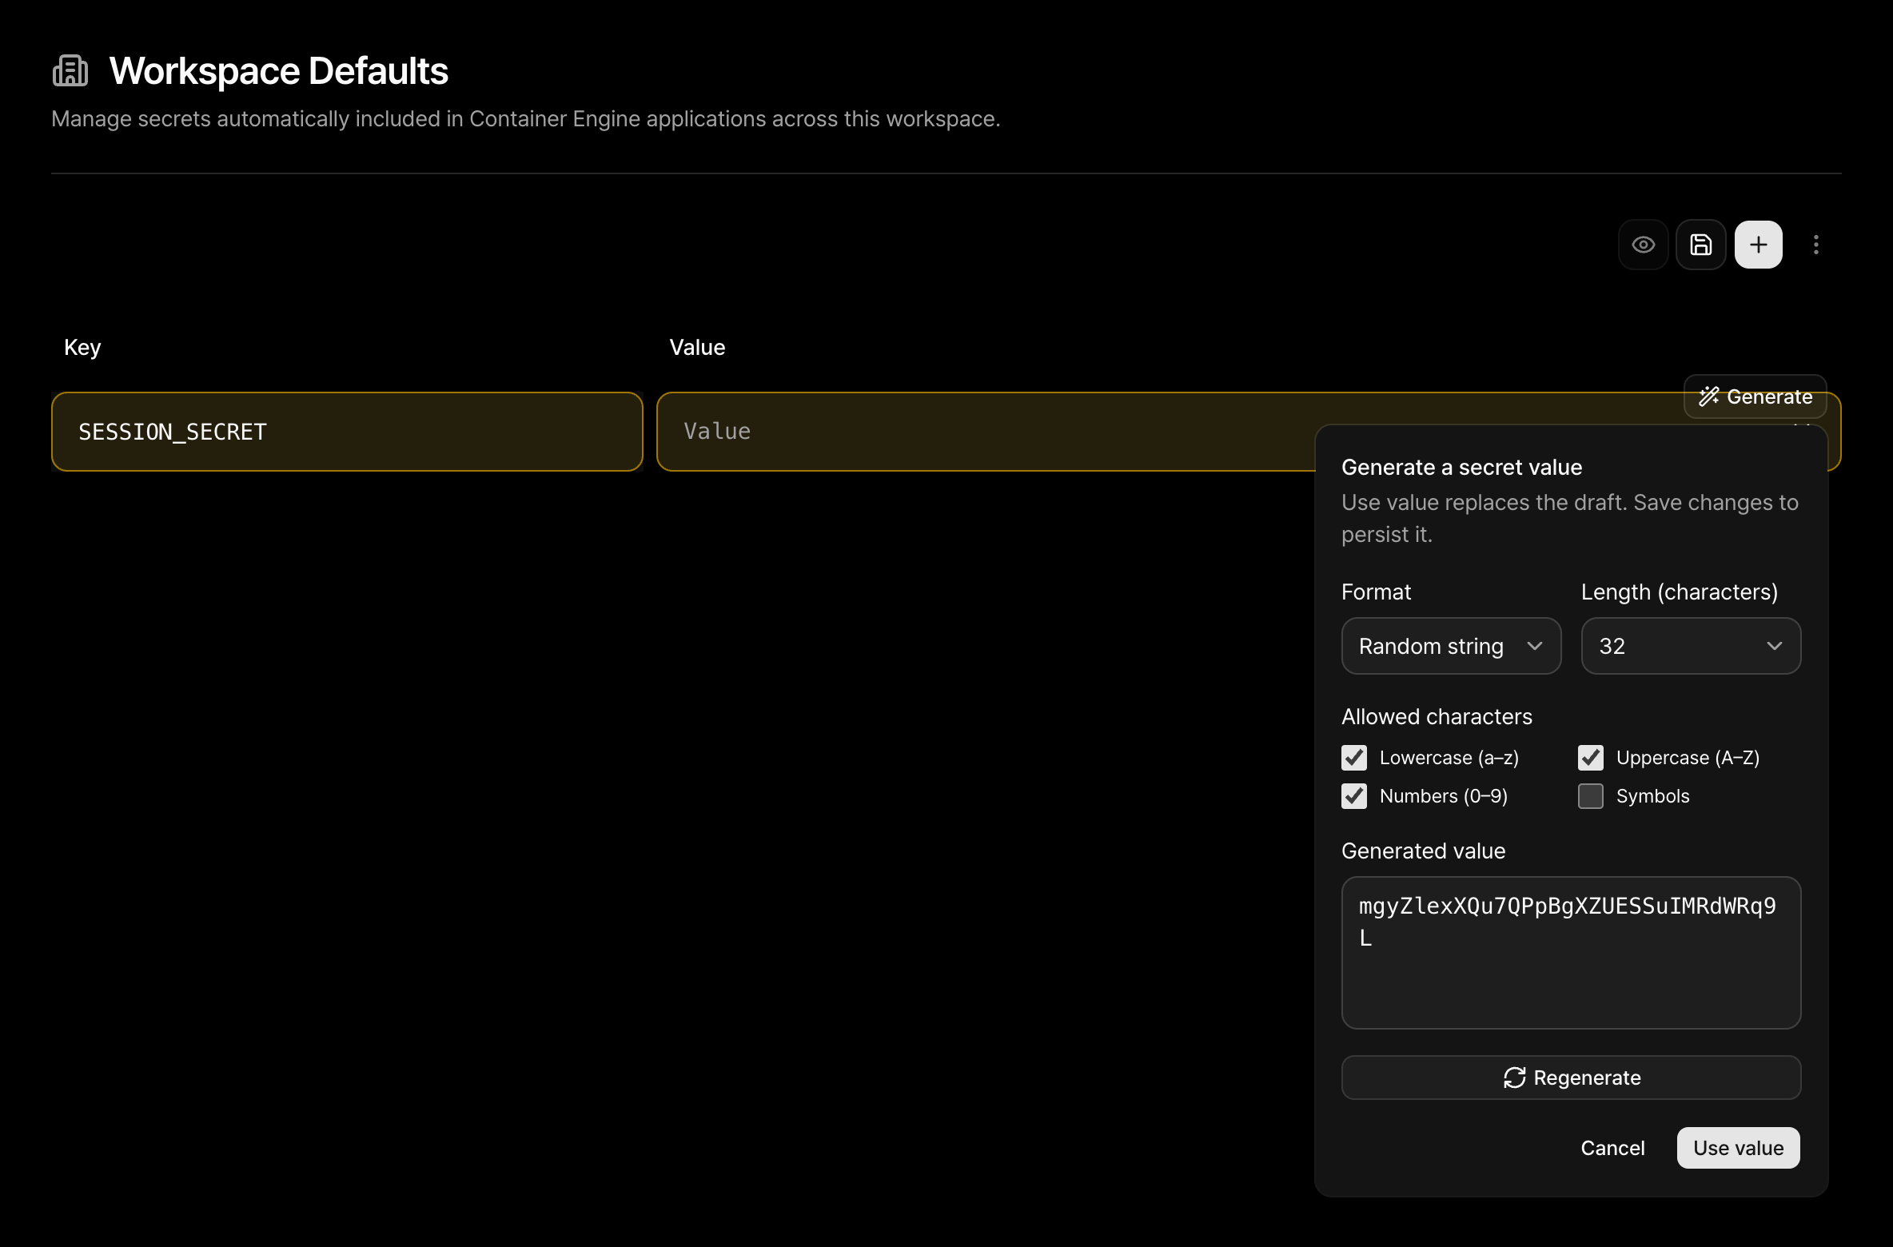Image resolution: width=1893 pixels, height=1247 pixels.
Task: Uncheck Uppercase (A–Z) checkbox
Action: click(x=1591, y=758)
